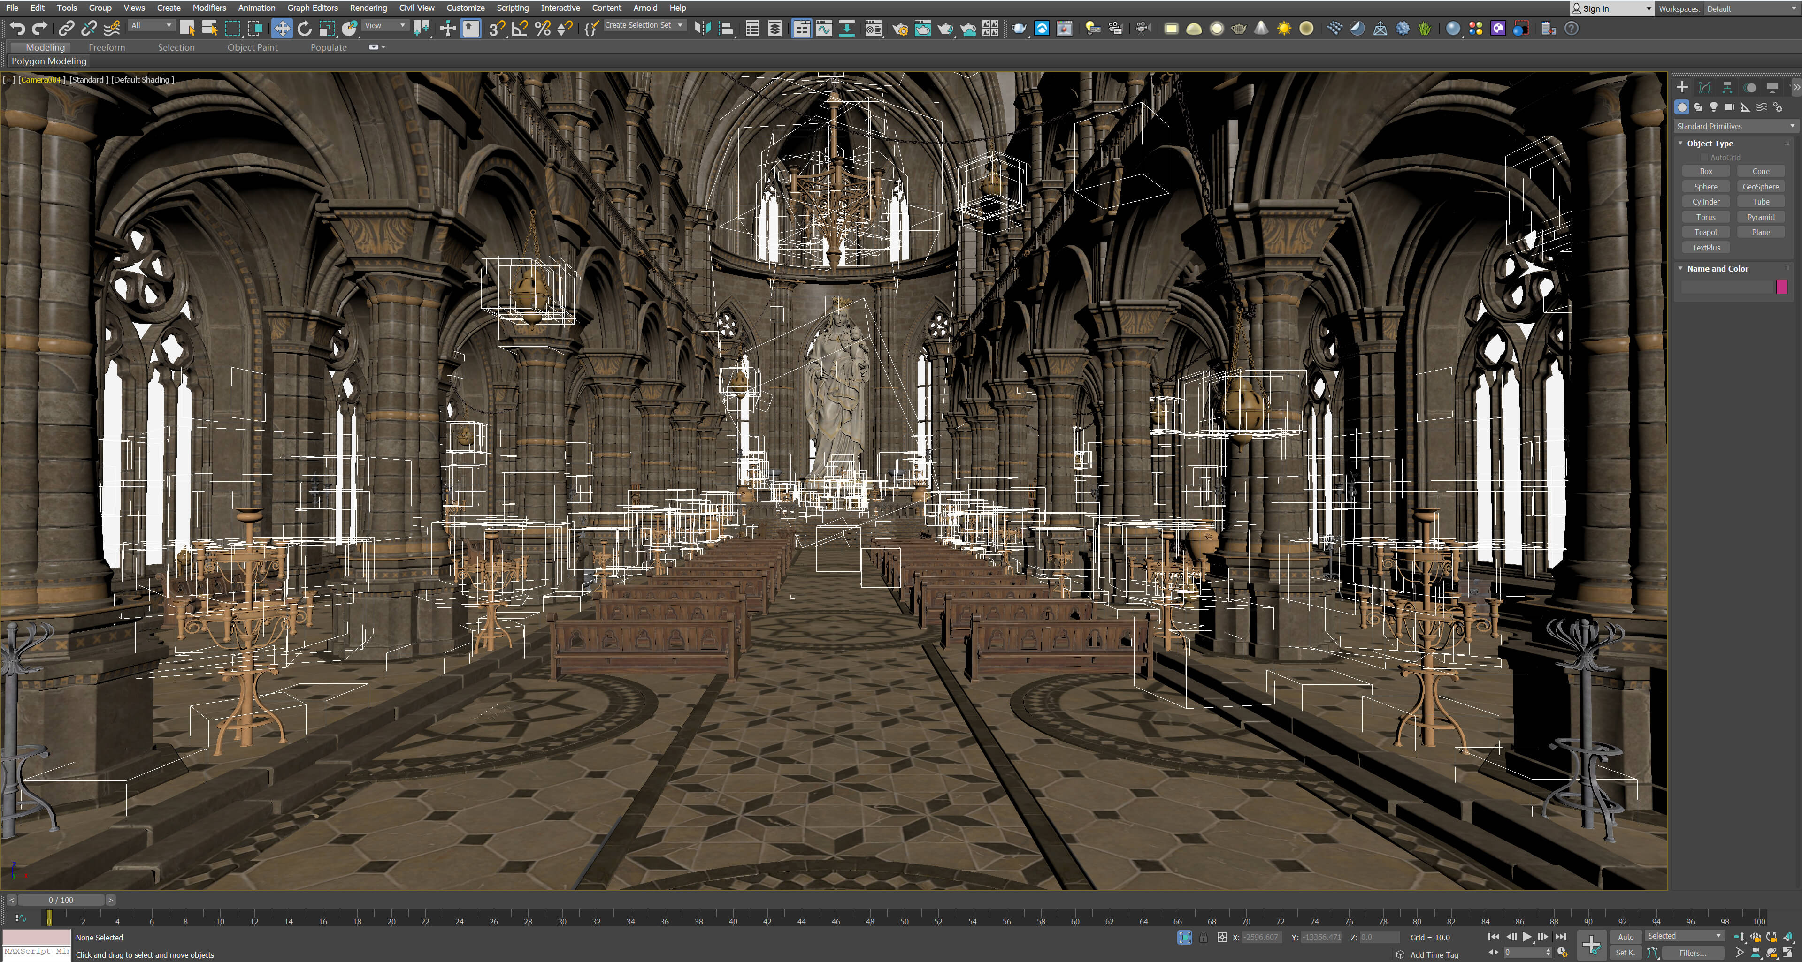Toggle the 3D Snaps button

point(497,29)
